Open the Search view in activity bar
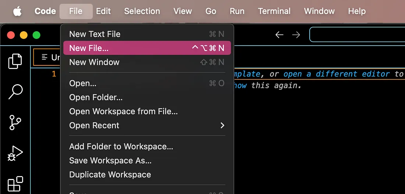The image size is (405, 194). (15, 91)
